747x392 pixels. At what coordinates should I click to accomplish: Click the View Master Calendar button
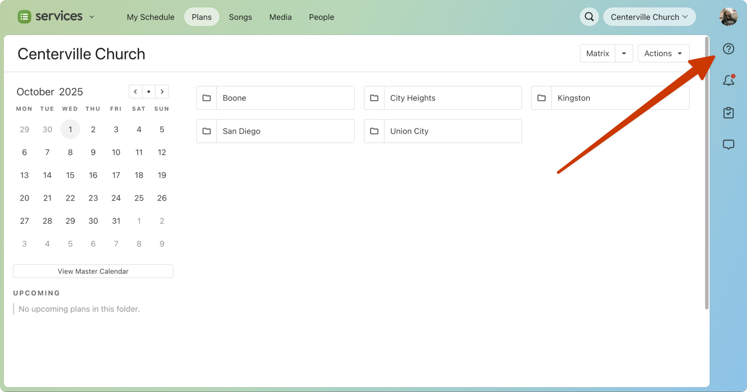pyautogui.click(x=93, y=271)
